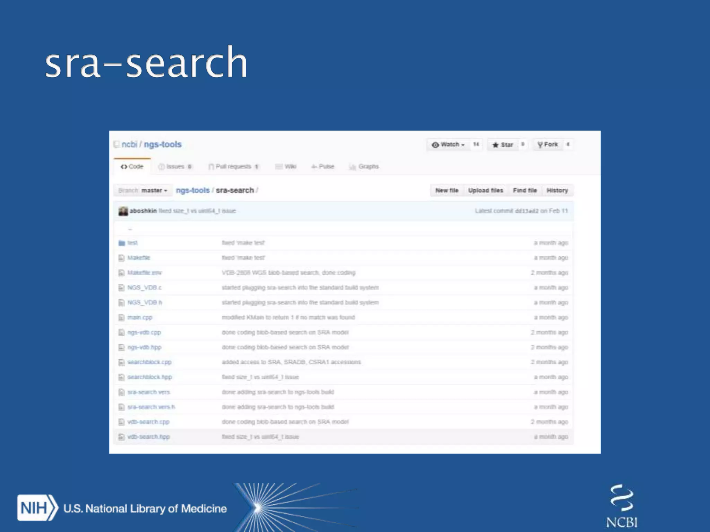This screenshot has width=710, height=532.
Task: Star the ngs-tools repository
Action: (x=503, y=145)
